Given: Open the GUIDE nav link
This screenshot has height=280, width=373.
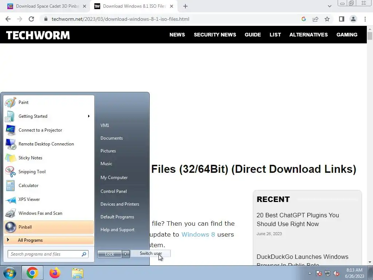Looking at the screenshot, I should [x=253, y=35].
